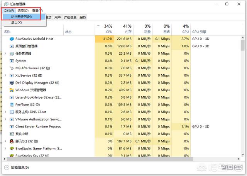The width and height of the screenshot is (247, 176).
Task: Click the BlueStacks Game Platform icon
Action: 12,149
